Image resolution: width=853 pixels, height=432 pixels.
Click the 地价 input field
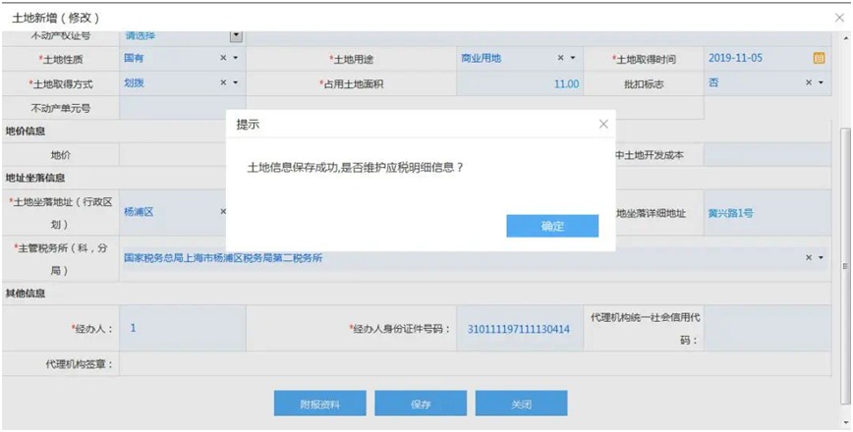(172, 155)
